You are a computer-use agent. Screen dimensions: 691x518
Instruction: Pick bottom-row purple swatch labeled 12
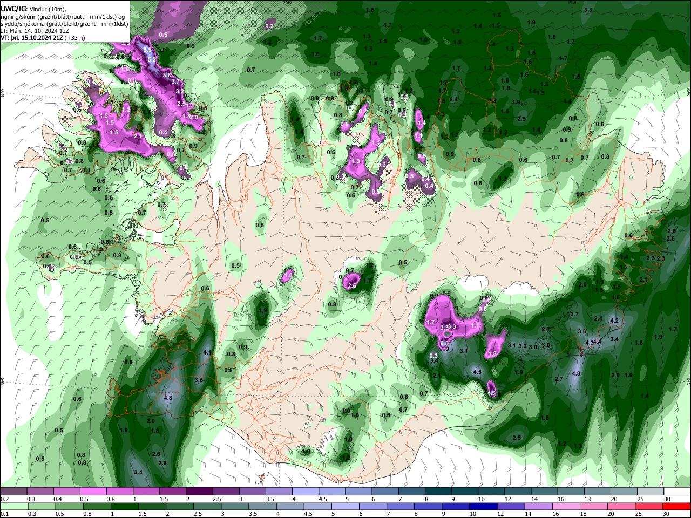pos(511,506)
